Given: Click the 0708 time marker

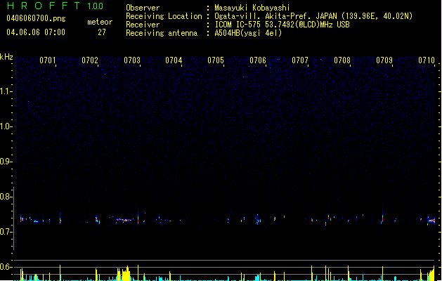Looking at the screenshot, I should click(342, 60).
